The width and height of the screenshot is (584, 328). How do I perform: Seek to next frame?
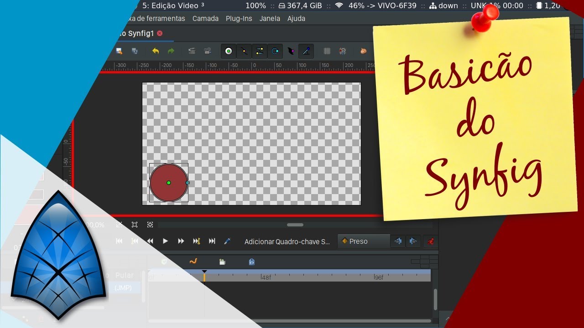coord(181,241)
